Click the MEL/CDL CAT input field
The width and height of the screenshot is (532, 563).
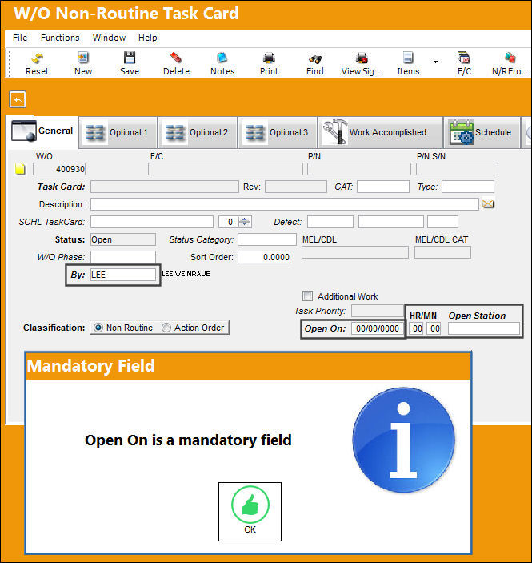pos(442,252)
